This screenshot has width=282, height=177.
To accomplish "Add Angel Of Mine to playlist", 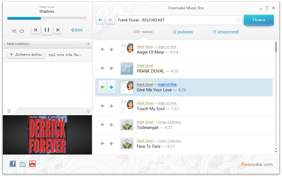I will pos(111,49).
